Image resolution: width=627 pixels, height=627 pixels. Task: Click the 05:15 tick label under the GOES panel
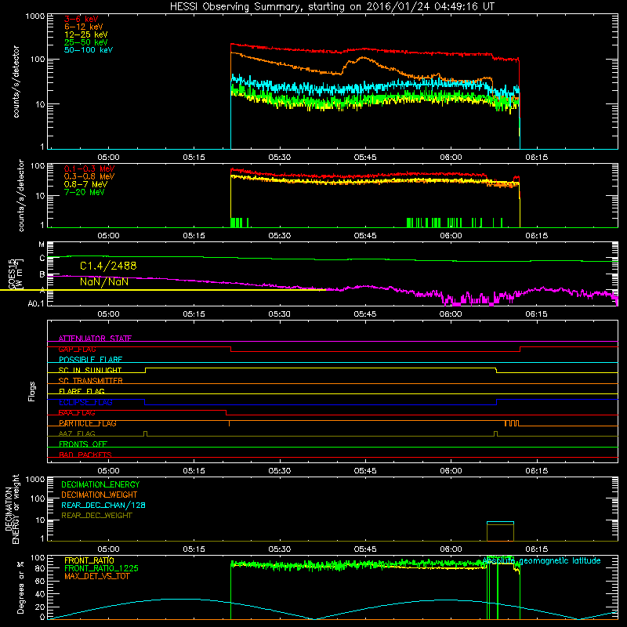click(x=194, y=314)
